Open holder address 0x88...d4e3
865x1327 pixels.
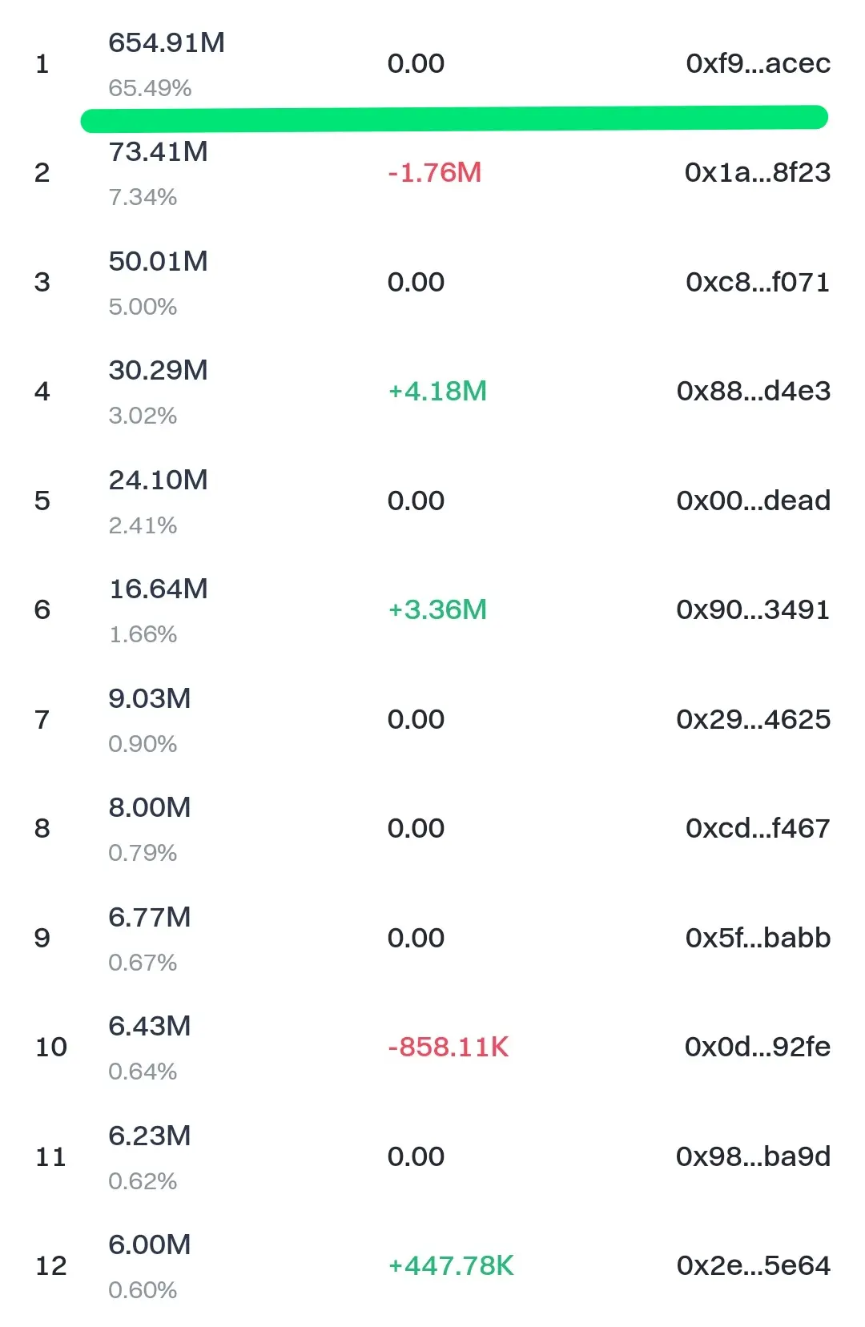click(754, 391)
